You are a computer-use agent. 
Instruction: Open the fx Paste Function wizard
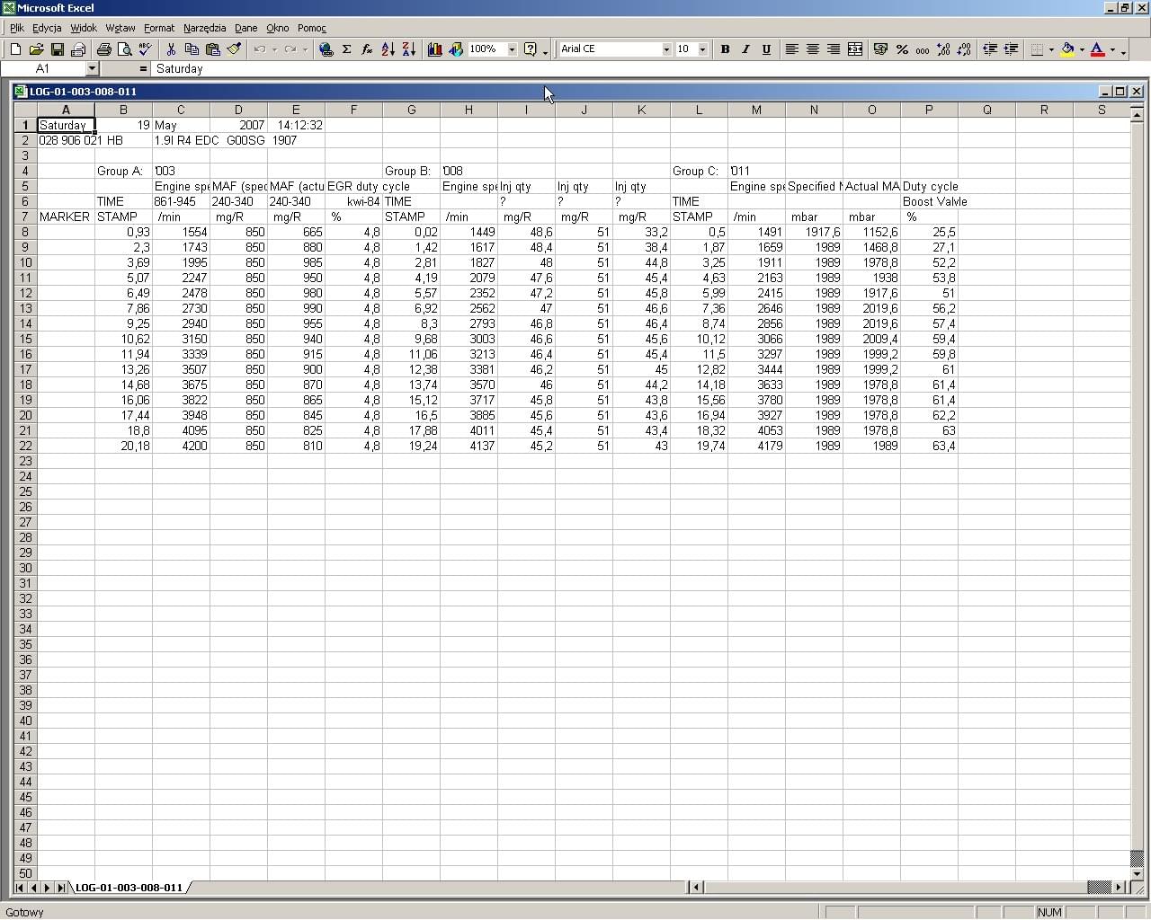[367, 49]
